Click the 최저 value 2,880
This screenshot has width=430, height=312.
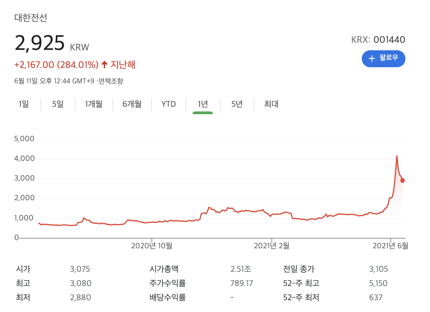click(80, 298)
